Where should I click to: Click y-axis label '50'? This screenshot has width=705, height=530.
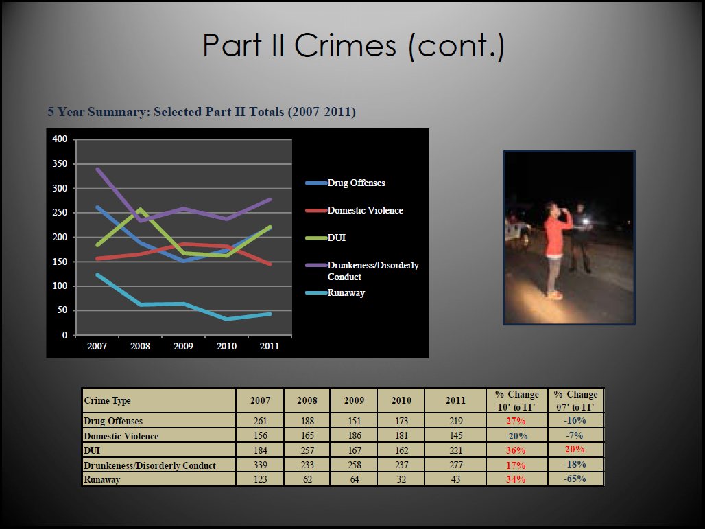(x=62, y=310)
